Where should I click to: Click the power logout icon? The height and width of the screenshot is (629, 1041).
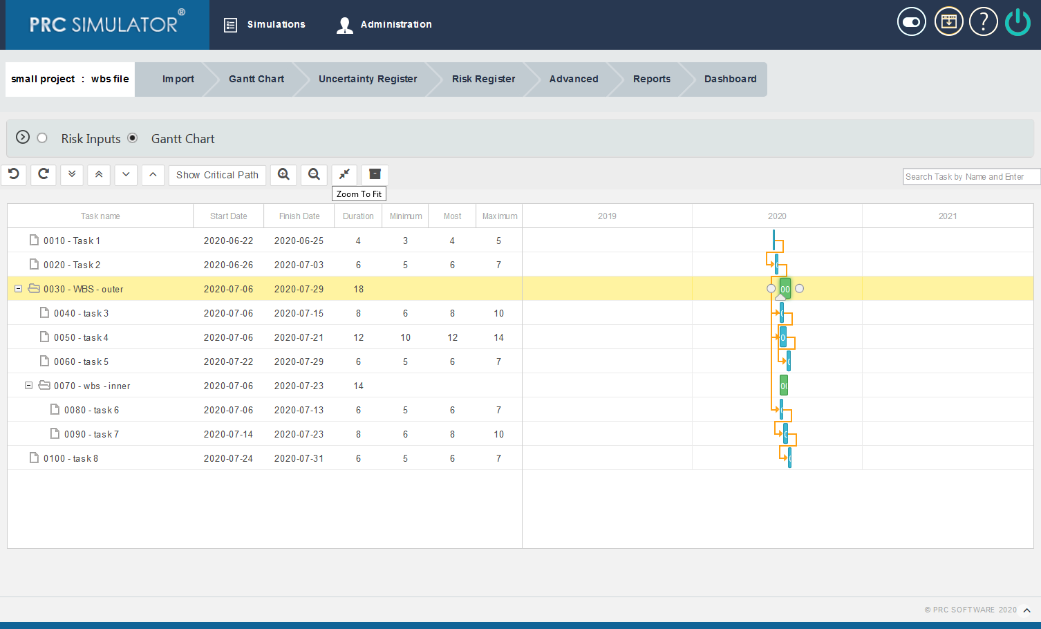[x=1017, y=21]
